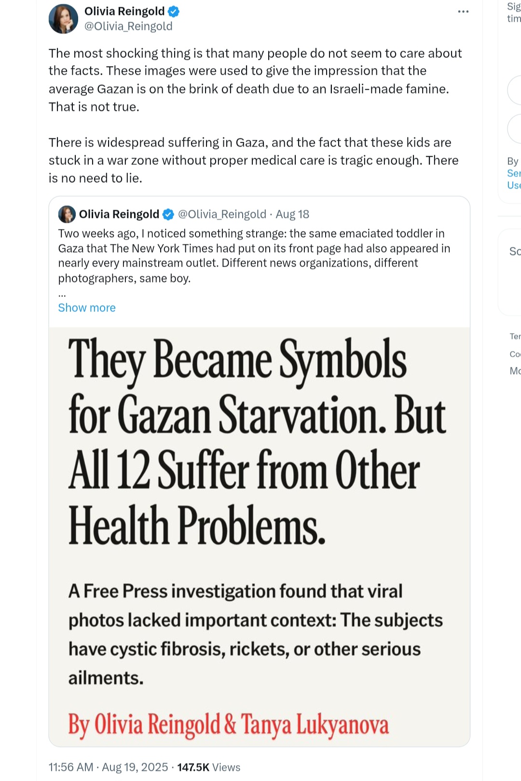Screen dimensions: 521x781
Task: Click the paragraph beginning "The most shocking thing"
Action: 255,80
